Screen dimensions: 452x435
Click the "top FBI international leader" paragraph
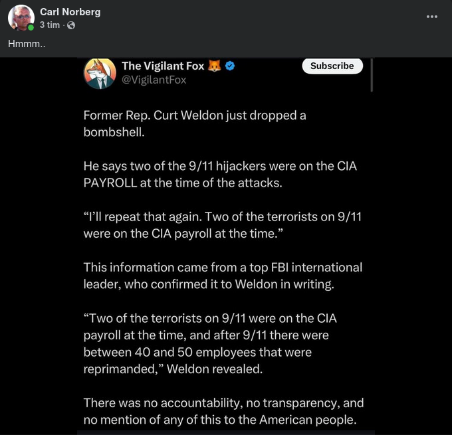(222, 276)
